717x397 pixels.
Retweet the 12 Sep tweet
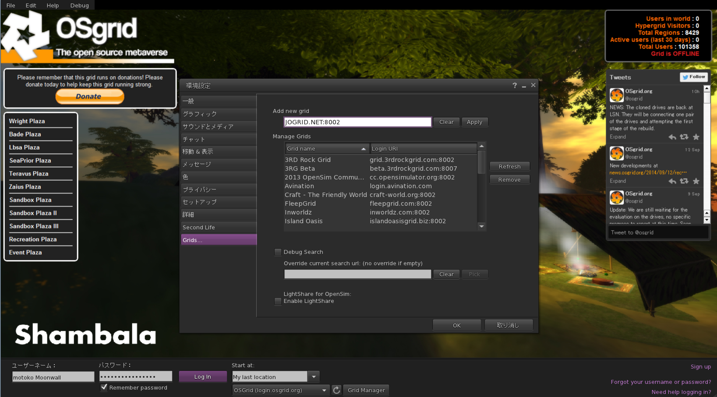click(684, 181)
